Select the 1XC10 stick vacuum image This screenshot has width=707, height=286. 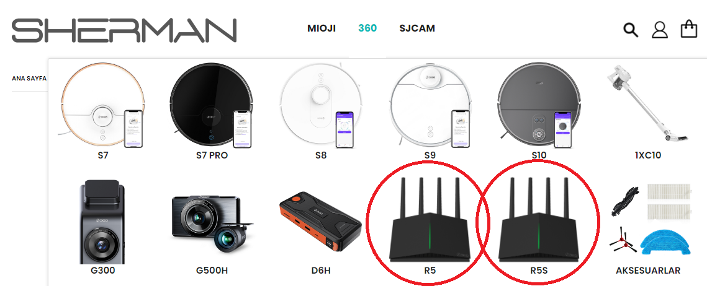[647, 103]
